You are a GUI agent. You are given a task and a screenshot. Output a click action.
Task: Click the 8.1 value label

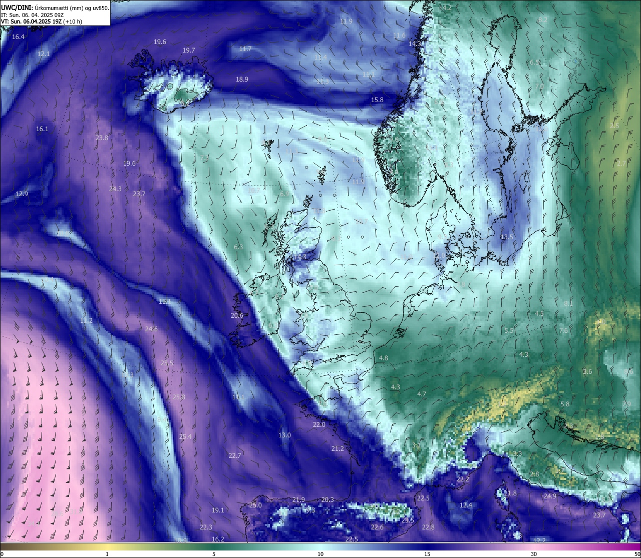point(568,304)
